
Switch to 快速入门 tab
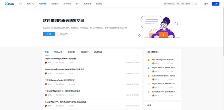click(x=58, y=52)
